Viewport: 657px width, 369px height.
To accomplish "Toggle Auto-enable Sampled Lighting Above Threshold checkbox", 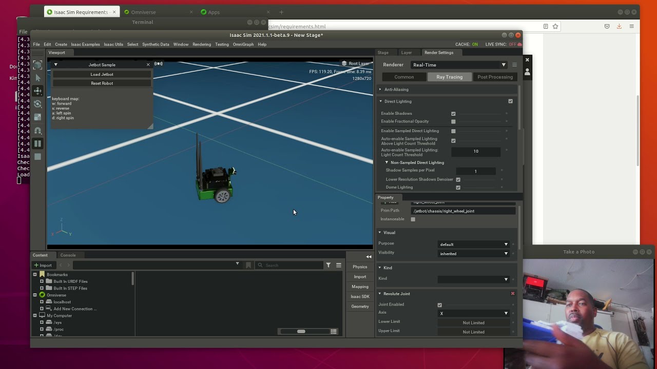I will click(453, 141).
